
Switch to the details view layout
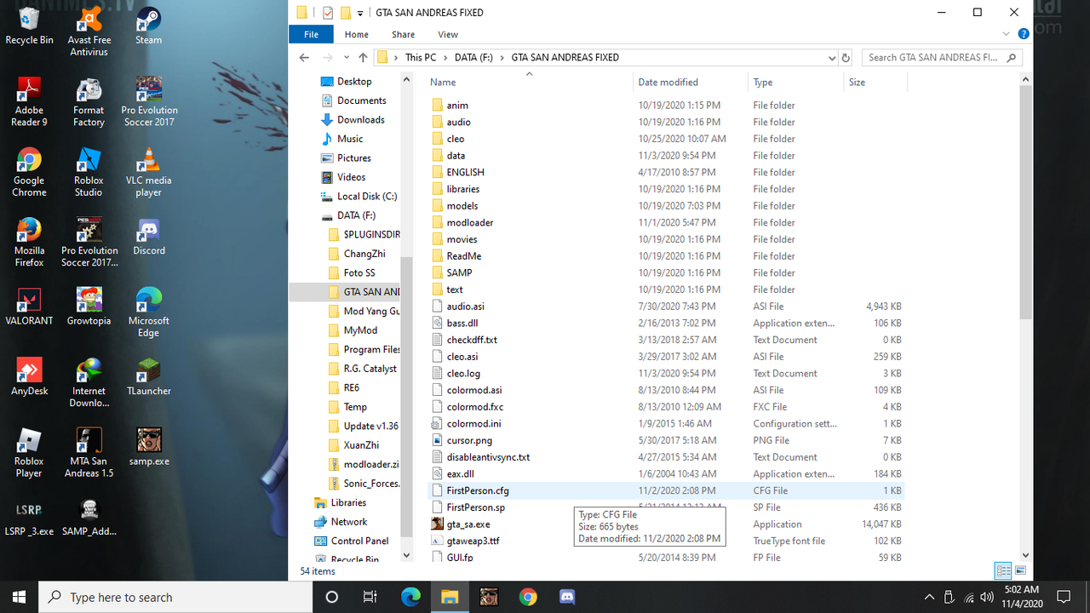[1003, 570]
